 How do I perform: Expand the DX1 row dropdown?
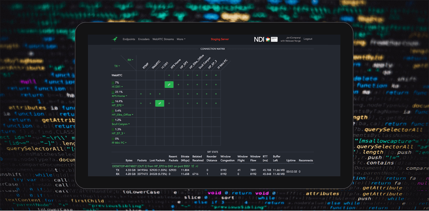coord(117,87)
